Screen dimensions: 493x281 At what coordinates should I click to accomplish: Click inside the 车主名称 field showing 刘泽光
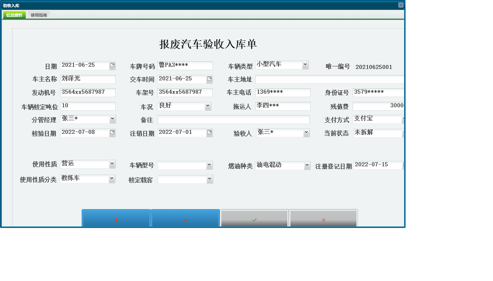88,79
